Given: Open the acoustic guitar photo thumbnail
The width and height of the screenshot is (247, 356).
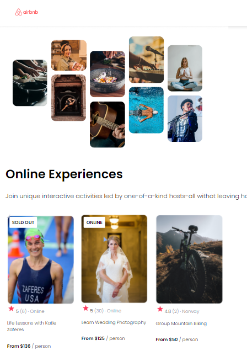Looking at the screenshot, I should [108, 124].
